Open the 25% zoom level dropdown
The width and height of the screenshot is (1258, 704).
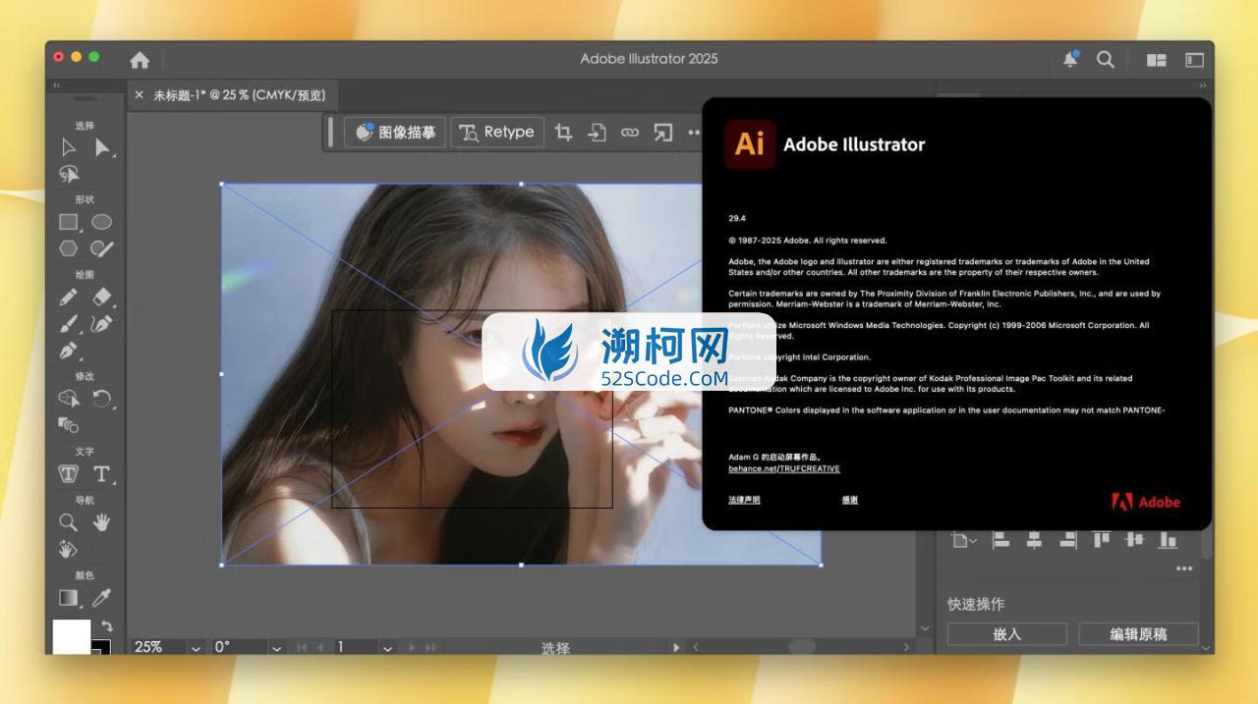[195, 648]
